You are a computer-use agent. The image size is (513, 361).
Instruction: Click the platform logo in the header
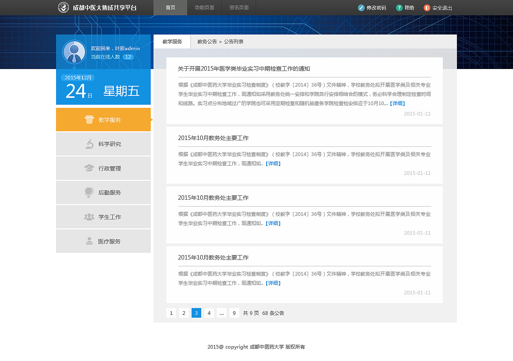pyautogui.click(x=63, y=7)
